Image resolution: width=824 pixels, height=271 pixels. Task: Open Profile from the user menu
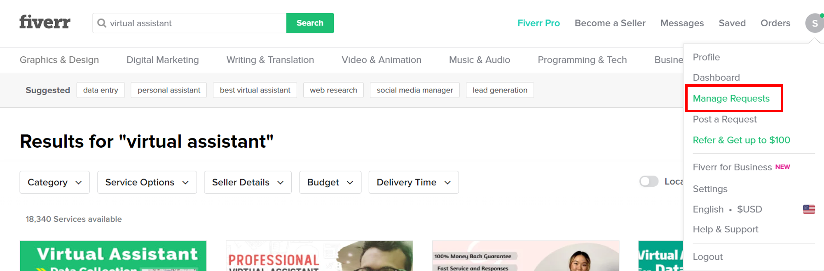(706, 57)
